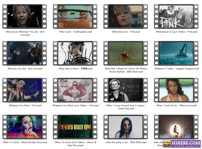Click When I Come Around Green Day thumbnail
Viewport: 202px width, 149px height.
(125, 90)
